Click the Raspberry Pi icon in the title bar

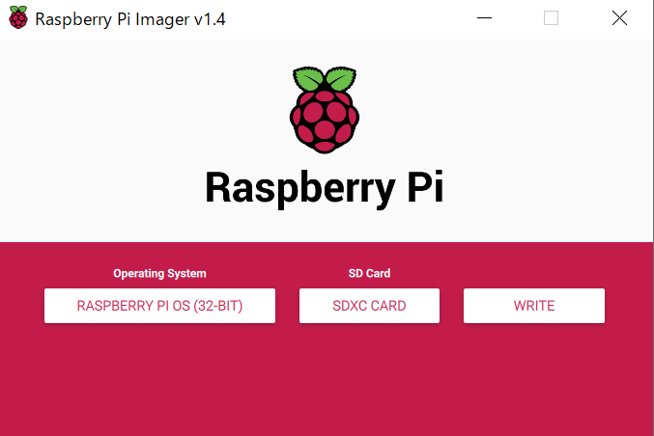pyautogui.click(x=18, y=17)
